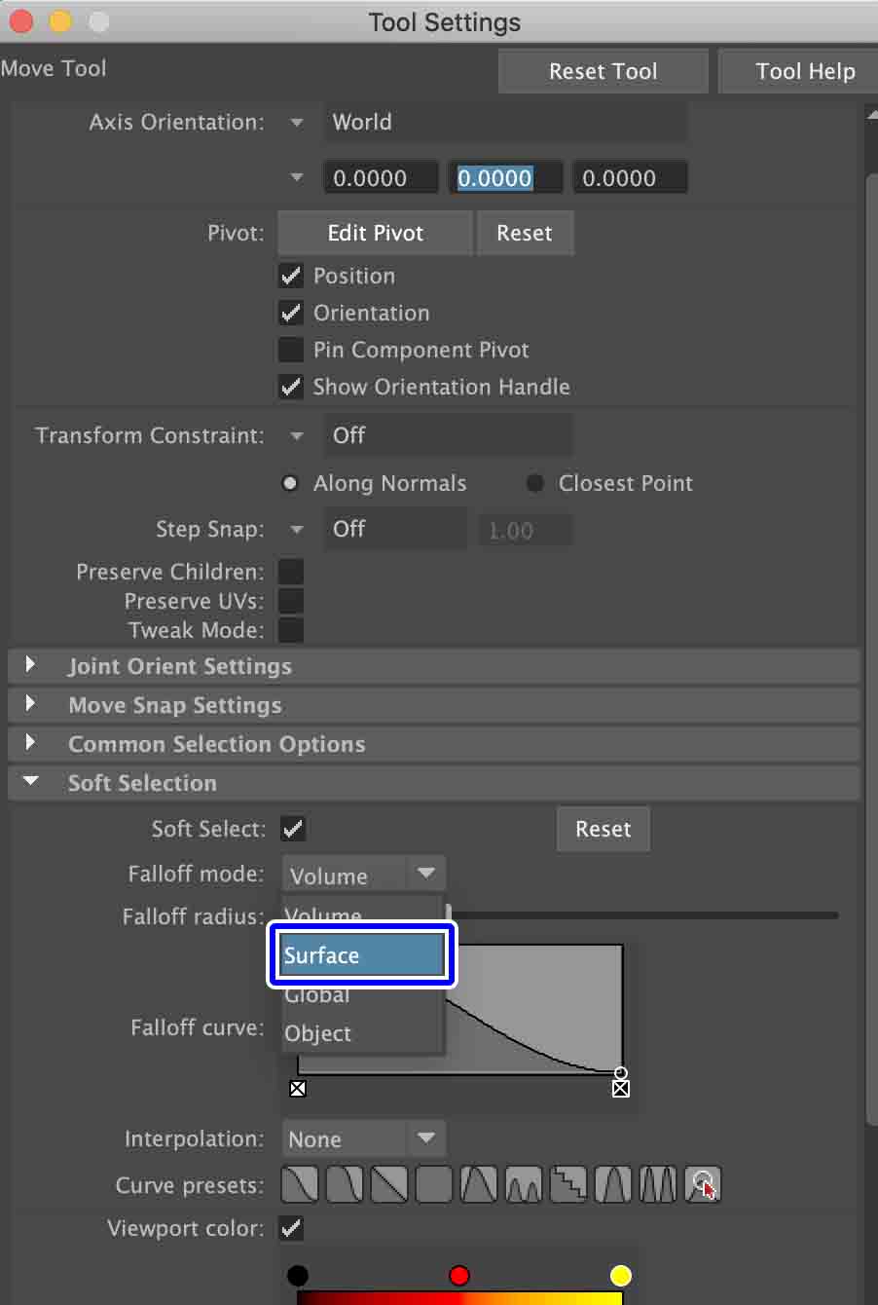Screen dimensions: 878x1305
Task: Apply the double-bump curve preset
Action: point(523,1184)
